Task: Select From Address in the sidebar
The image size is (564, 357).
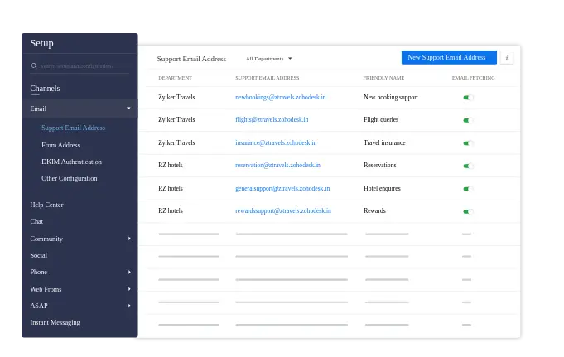Action: coord(60,145)
